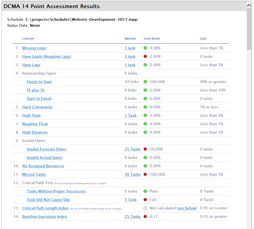View the 30 Tasks matched for Missed Tasks

(132, 174)
